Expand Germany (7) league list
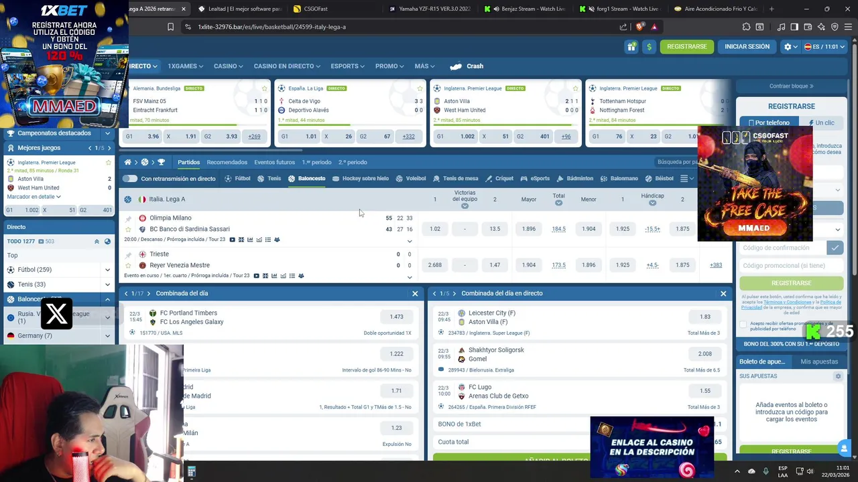Image resolution: width=858 pixels, height=482 pixels. coord(107,336)
